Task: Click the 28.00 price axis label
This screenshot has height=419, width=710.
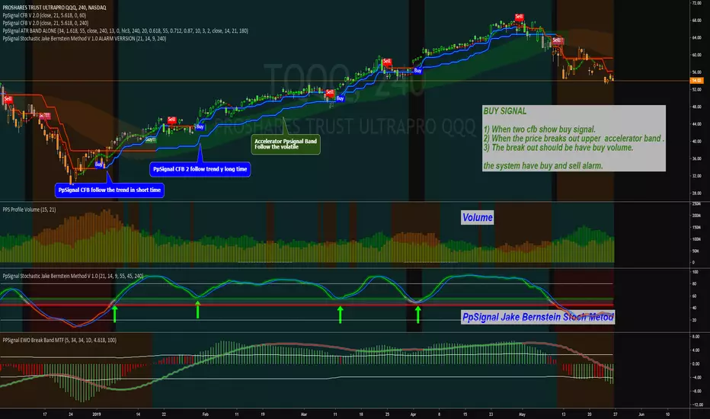Action: pyautogui.click(x=696, y=194)
